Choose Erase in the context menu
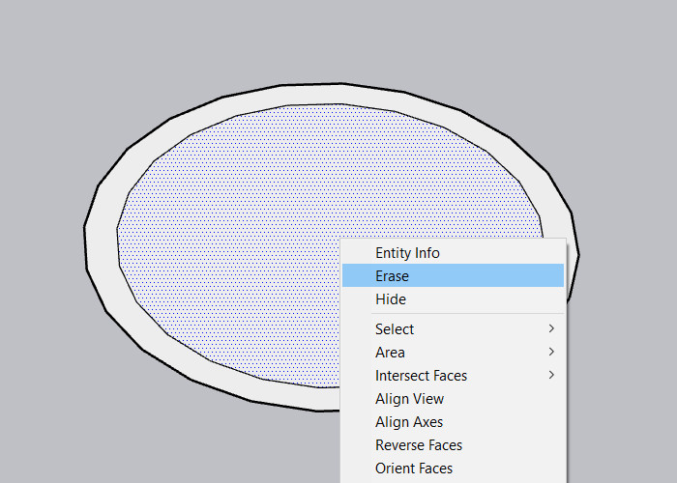This screenshot has width=677, height=483. click(393, 276)
